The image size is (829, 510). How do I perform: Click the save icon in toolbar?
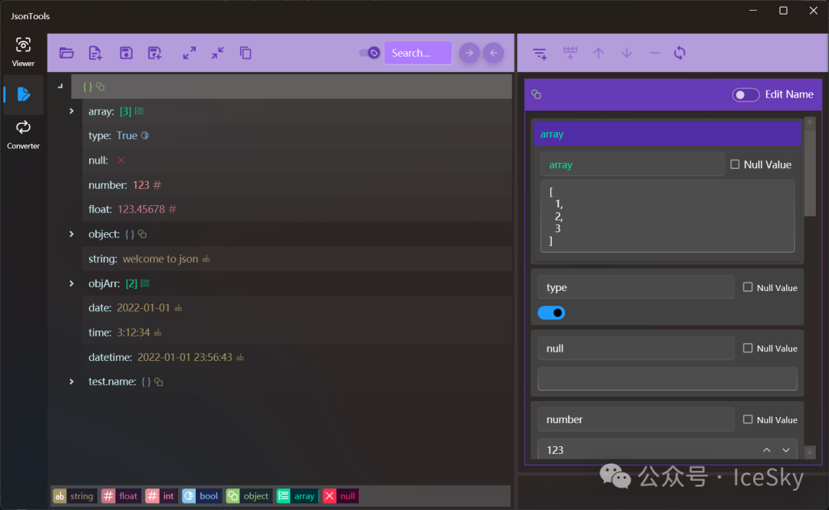126,53
